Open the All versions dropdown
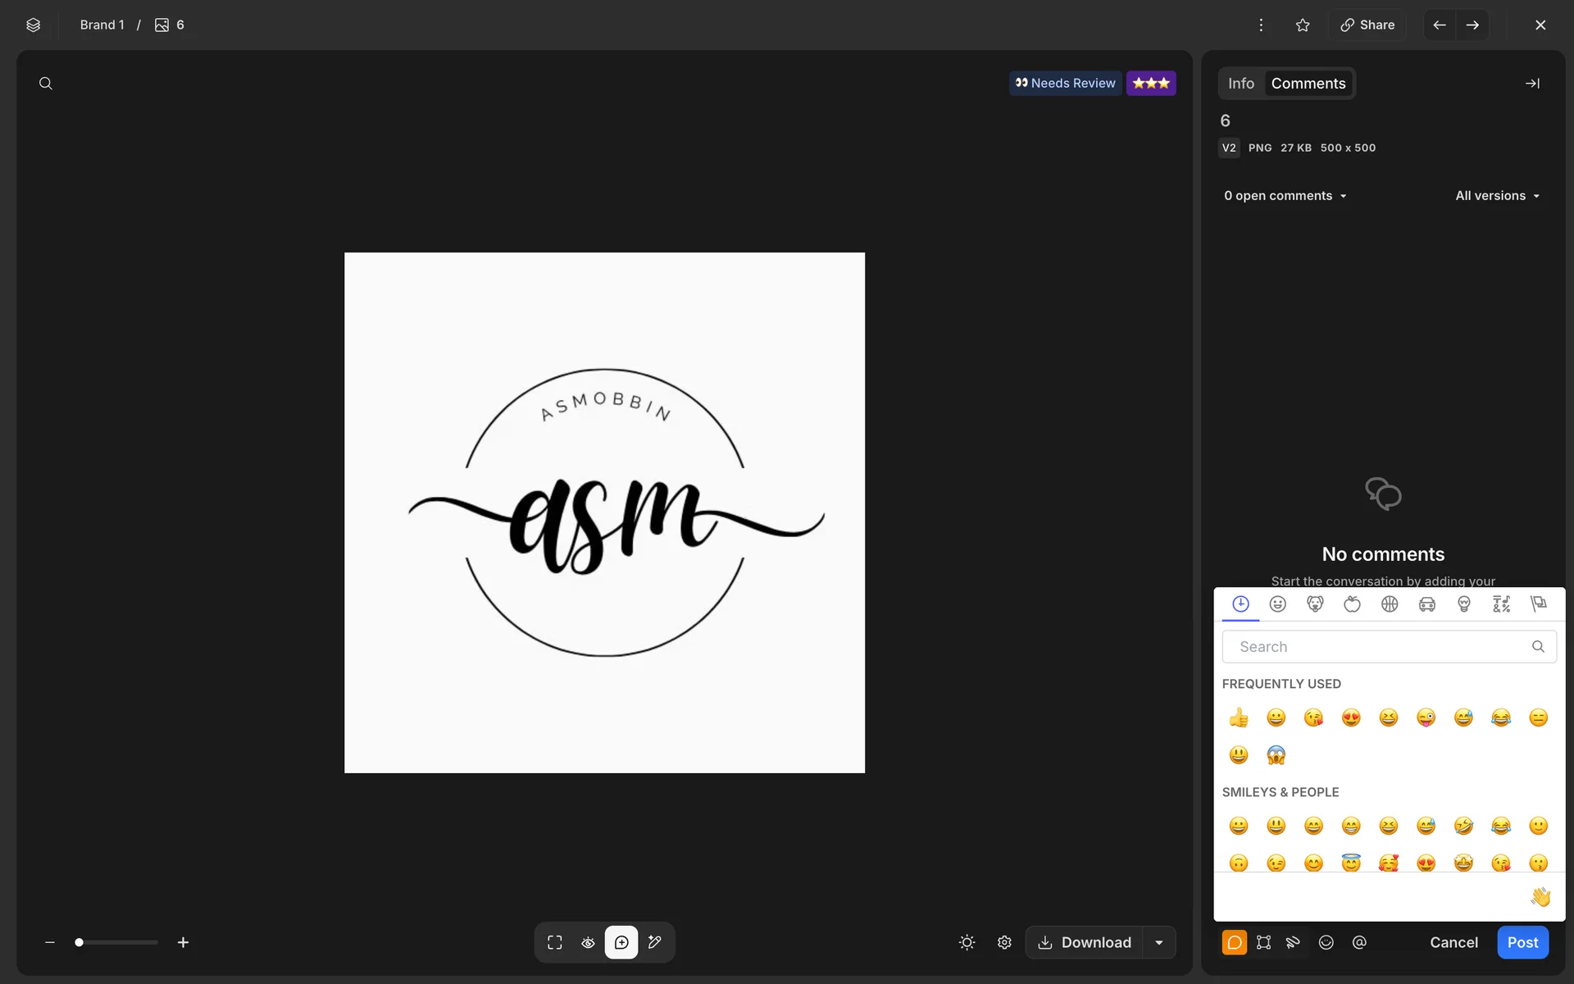 click(1497, 196)
